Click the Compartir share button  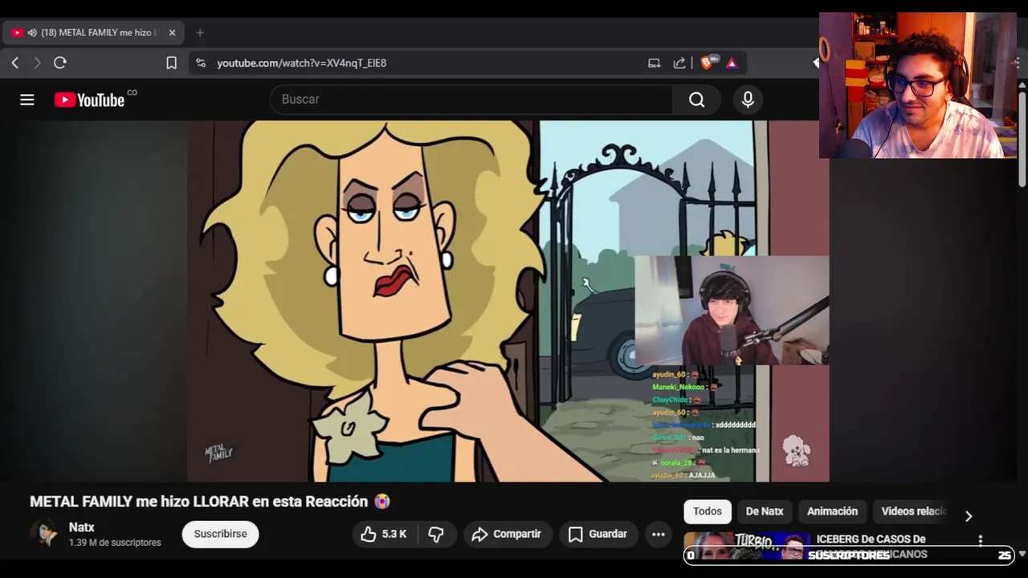point(507,534)
